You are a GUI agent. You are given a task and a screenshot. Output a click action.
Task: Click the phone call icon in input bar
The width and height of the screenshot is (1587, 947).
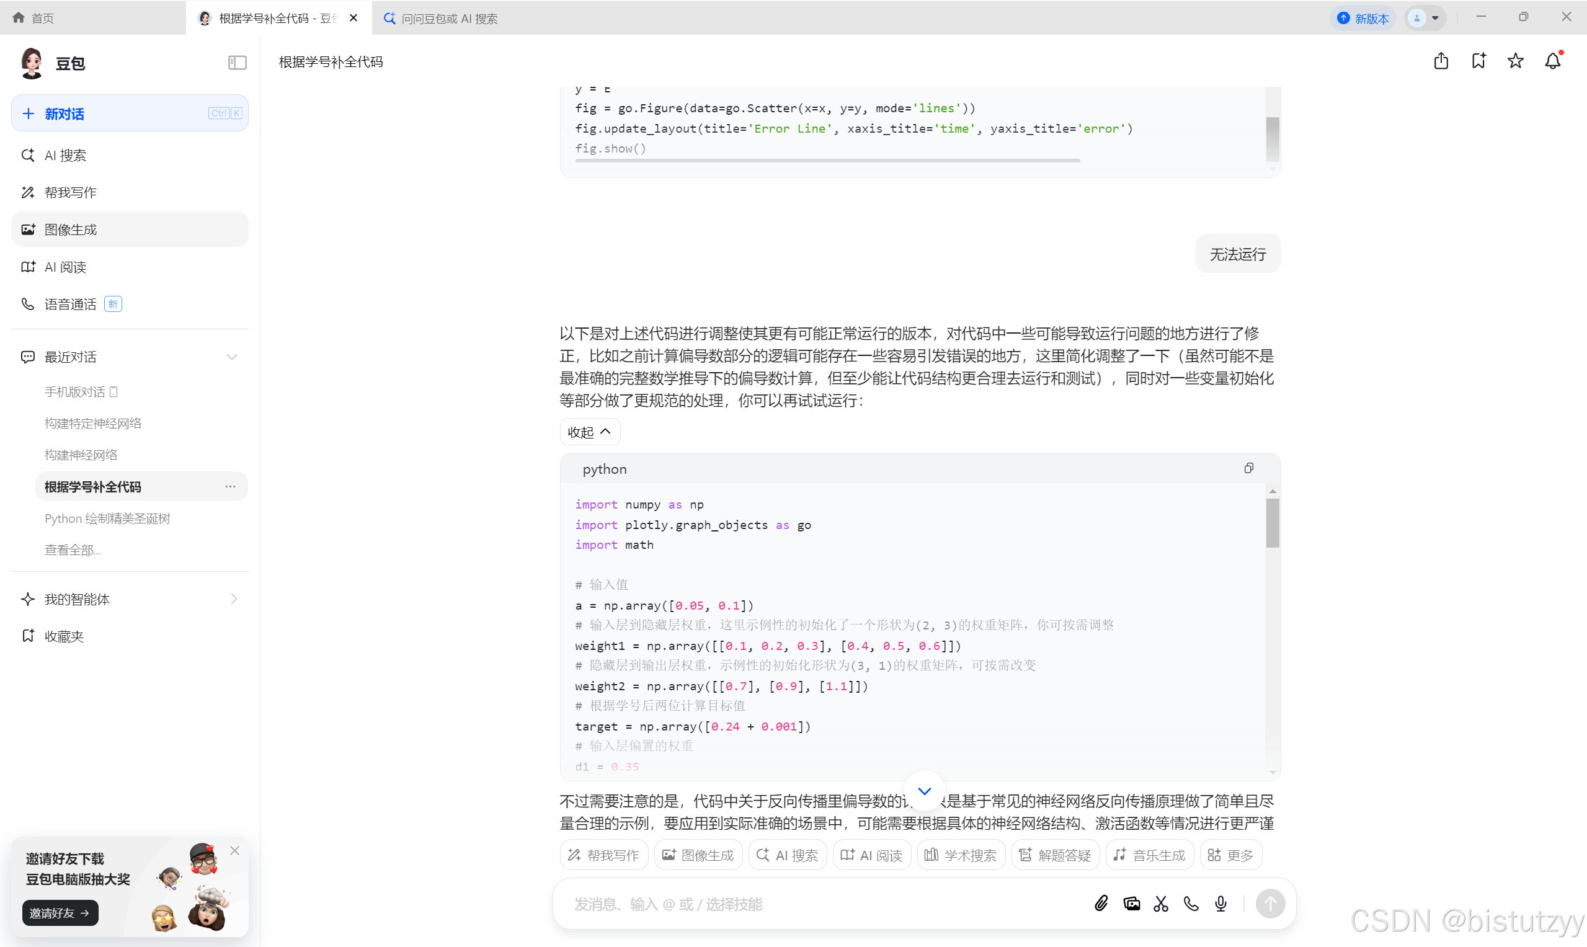1191,903
